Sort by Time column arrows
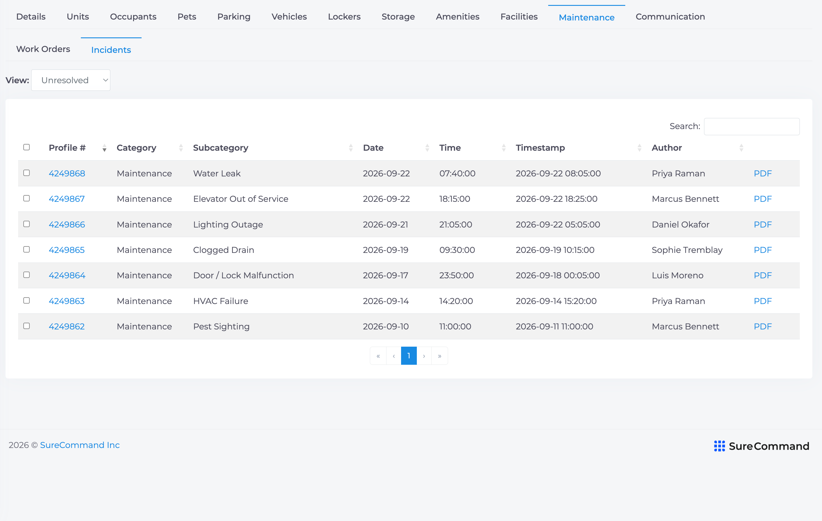This screenshot has height=521, width=822. pos(504,148)
